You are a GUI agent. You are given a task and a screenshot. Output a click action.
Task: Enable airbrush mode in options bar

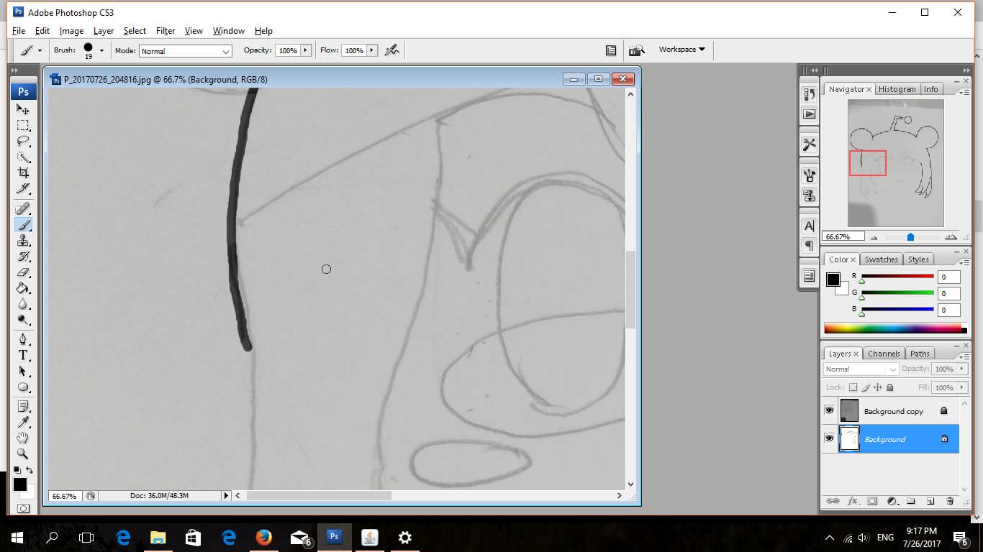point(391,50)
